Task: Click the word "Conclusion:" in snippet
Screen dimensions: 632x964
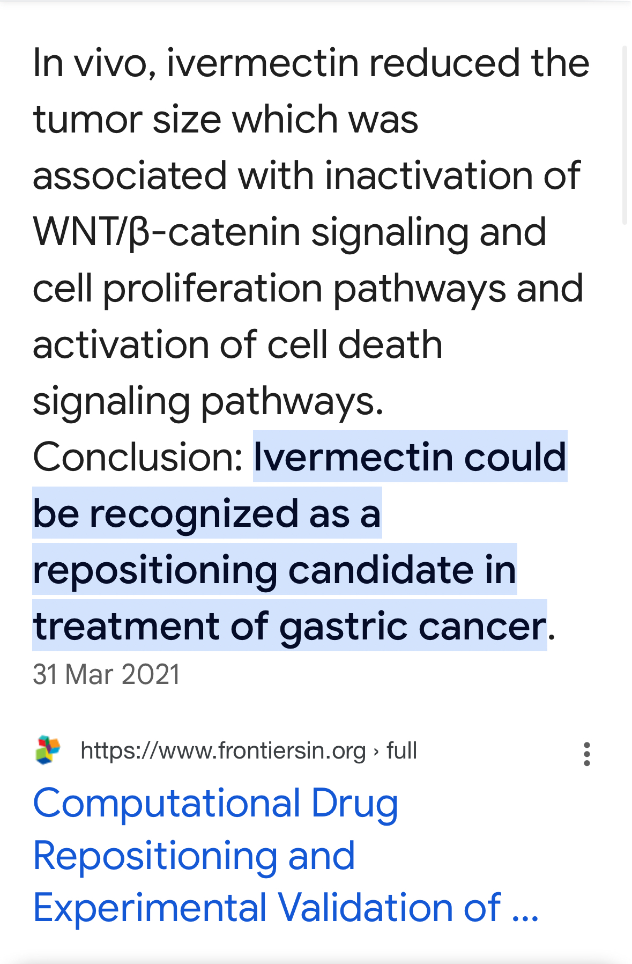Action: (138, 457)
